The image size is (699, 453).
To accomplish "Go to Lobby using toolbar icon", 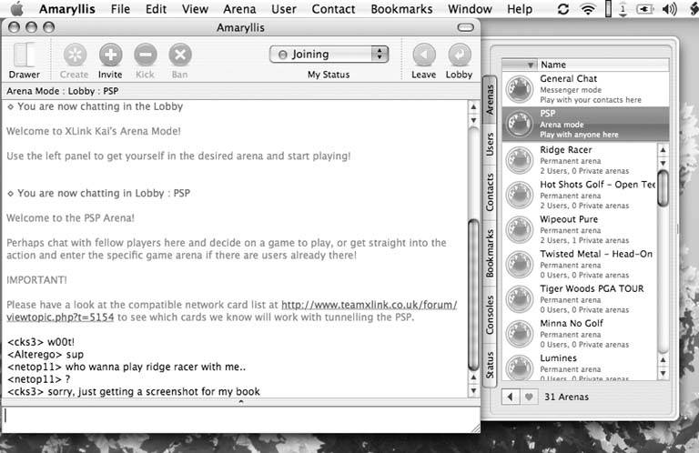I will [x=459, y=55].
